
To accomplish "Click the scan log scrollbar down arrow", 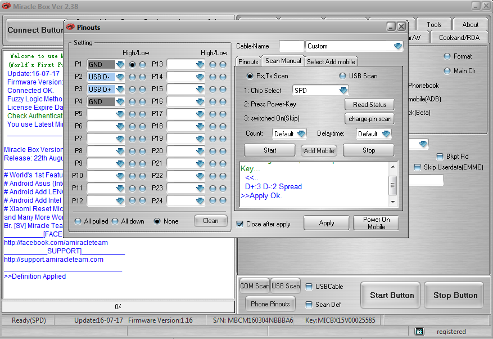I will [x=393, y=202].
